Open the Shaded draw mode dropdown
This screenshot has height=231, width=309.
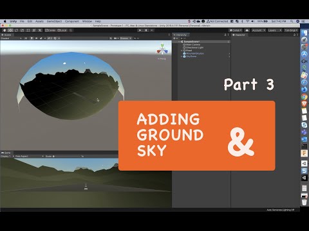pyautogui.click(x=11, y=38)
